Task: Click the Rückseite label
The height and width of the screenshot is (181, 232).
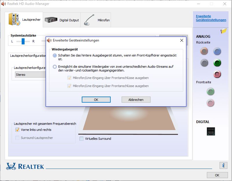Action: [203, 42]
